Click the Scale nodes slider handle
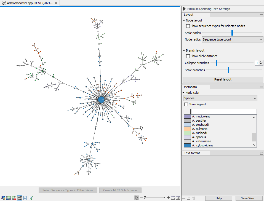Image resolution: width=264 pixels, height=201 pixels. click(232, 33)
